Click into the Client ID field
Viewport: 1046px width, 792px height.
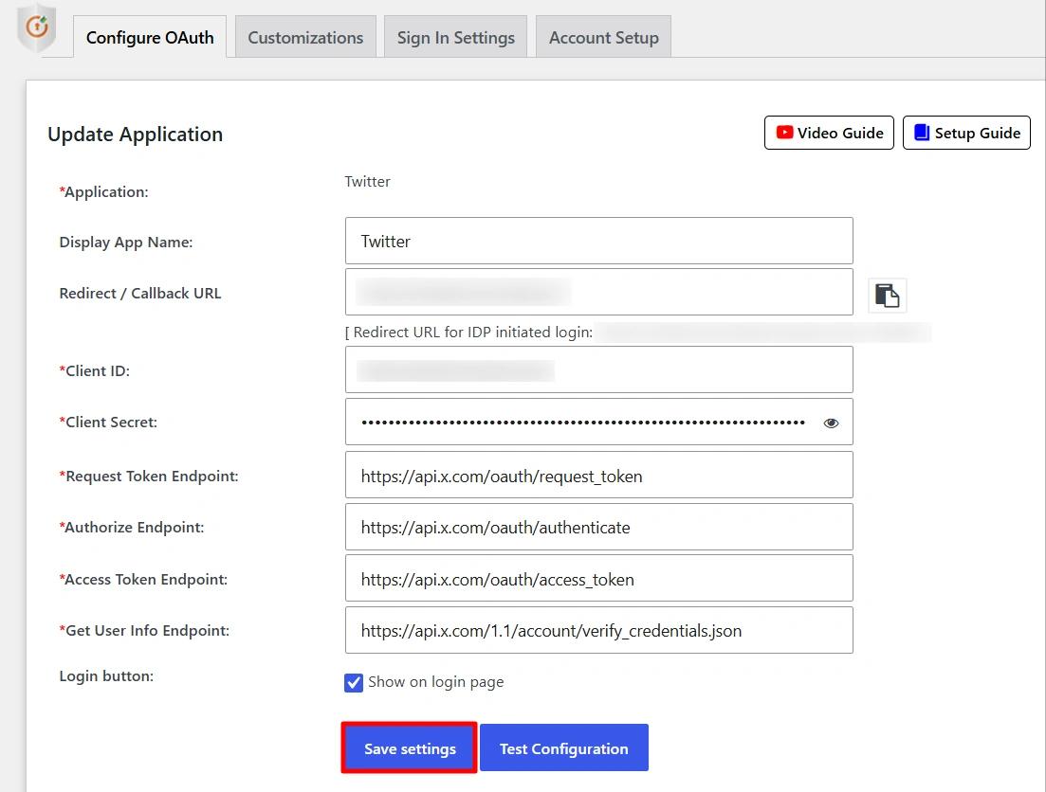click(599, 369)
